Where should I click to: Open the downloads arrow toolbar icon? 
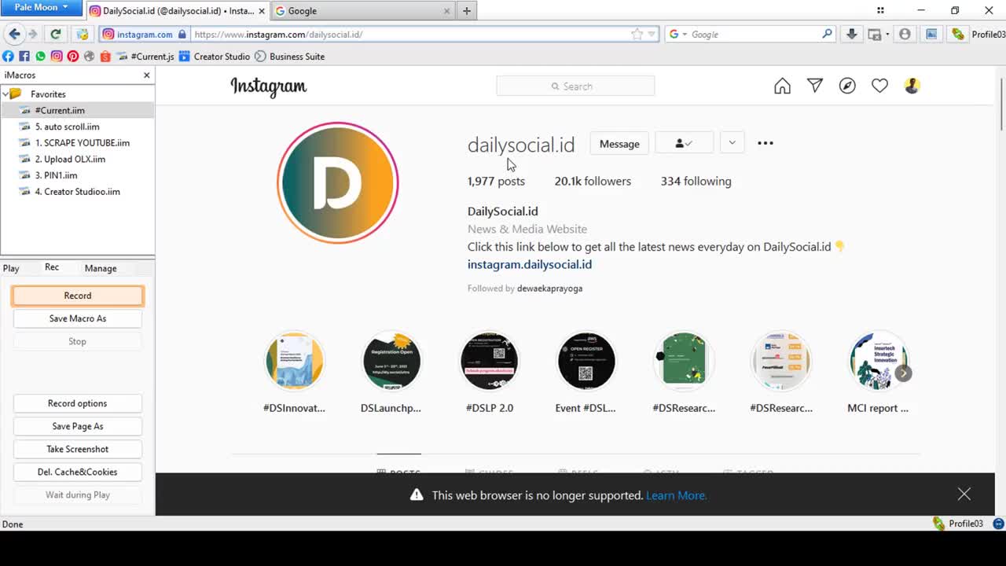(x=851, y=34)
